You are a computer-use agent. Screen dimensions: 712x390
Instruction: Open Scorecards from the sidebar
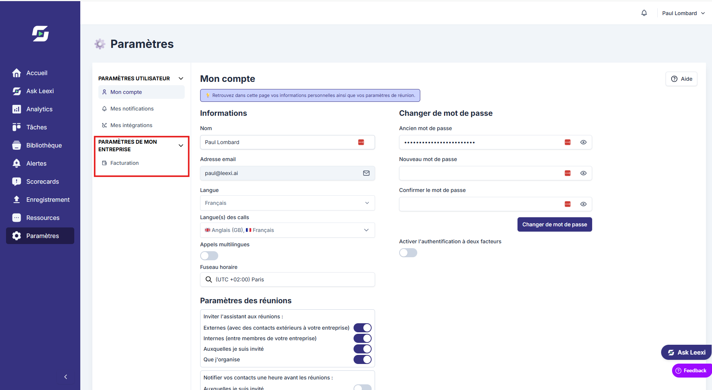(x=40, y=181)
